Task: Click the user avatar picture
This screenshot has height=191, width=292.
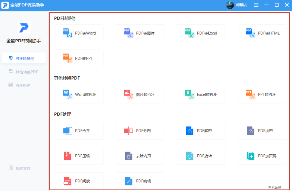Action: [230, 5]
